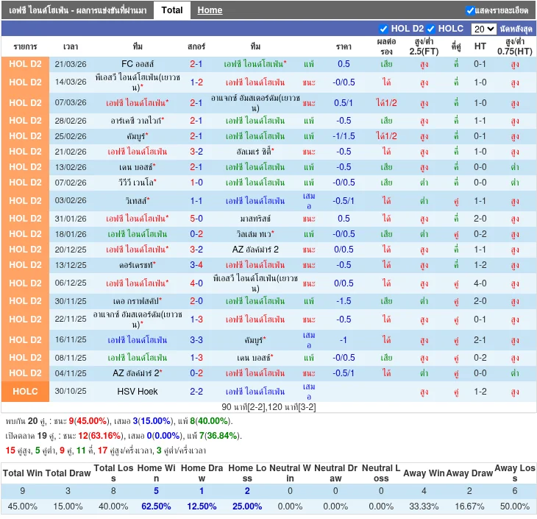This screenshot has width=537, height=519.
Task: Click the 4-0 match score
Action: [x=196, y=283]
